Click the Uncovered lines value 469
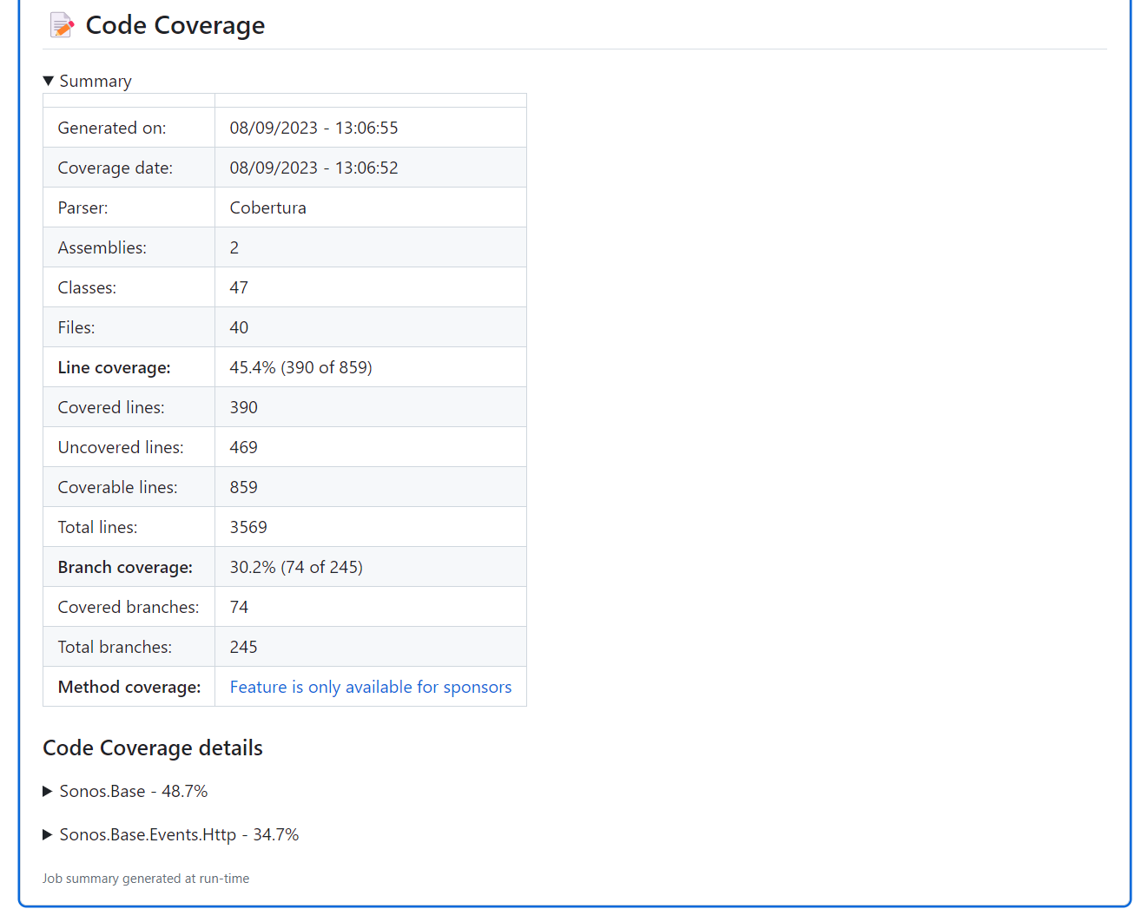The height and width of the screenshot is (922, 1148). coord(243,447)
